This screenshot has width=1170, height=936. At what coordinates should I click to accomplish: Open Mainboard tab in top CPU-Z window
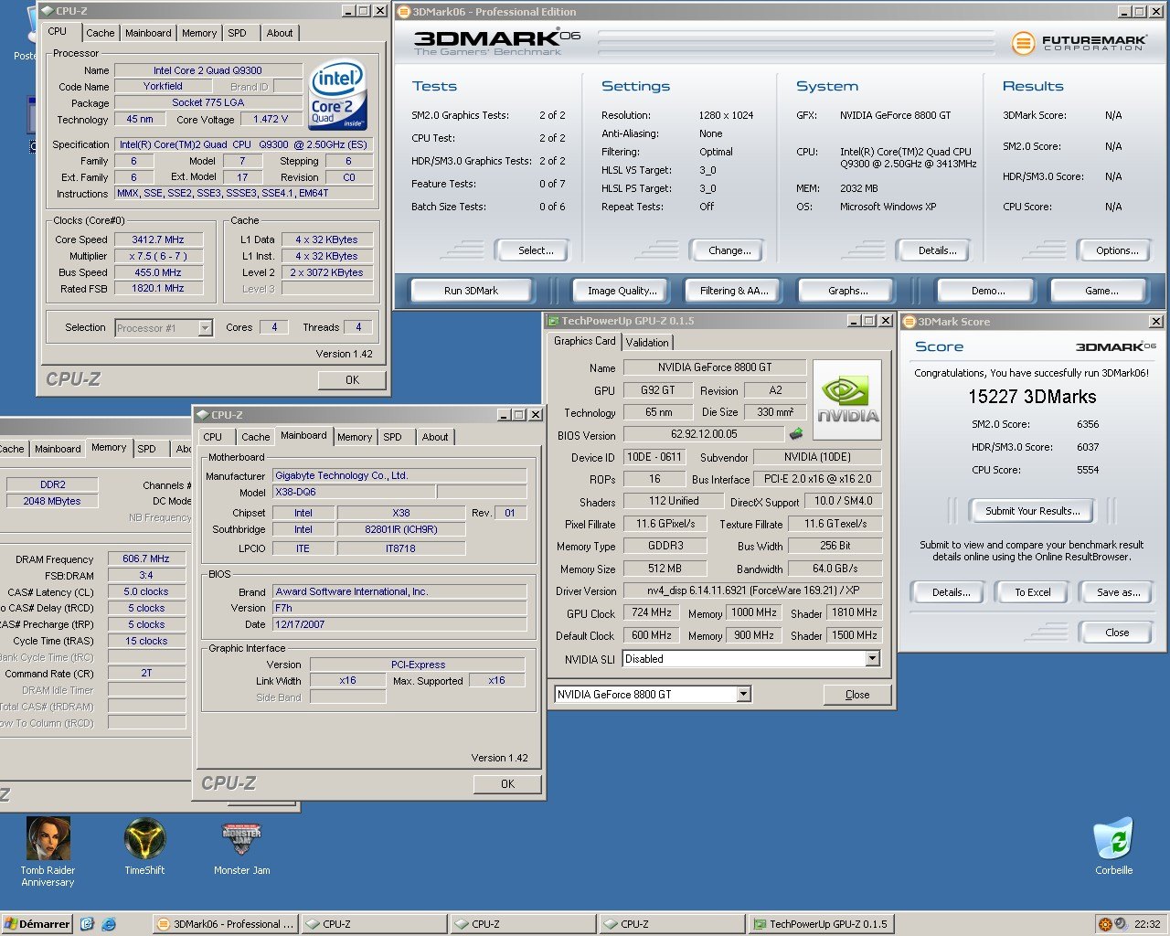[148, 33]
